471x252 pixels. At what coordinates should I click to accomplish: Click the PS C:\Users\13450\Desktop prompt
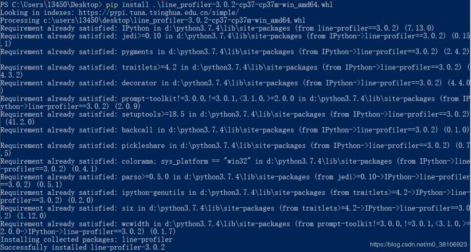[x=51, y=5]
